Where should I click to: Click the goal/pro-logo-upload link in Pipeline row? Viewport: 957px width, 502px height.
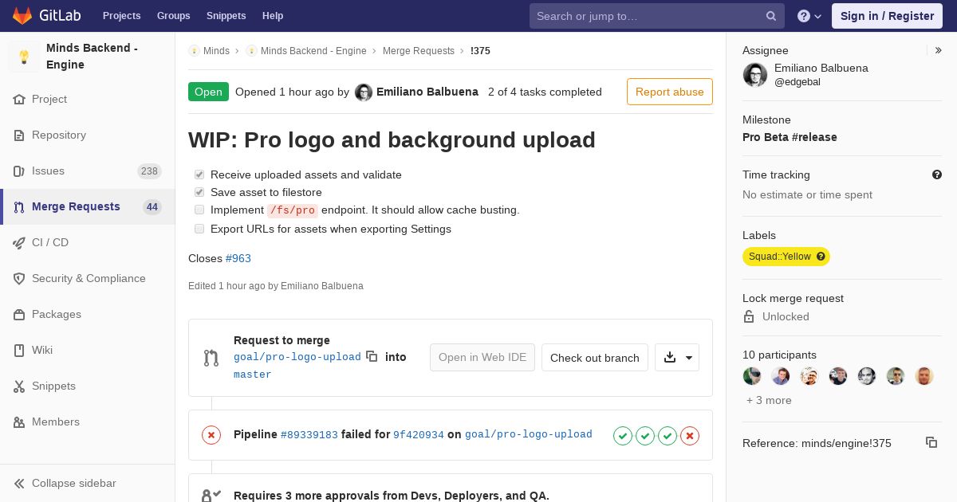click(x=529, y=435)
